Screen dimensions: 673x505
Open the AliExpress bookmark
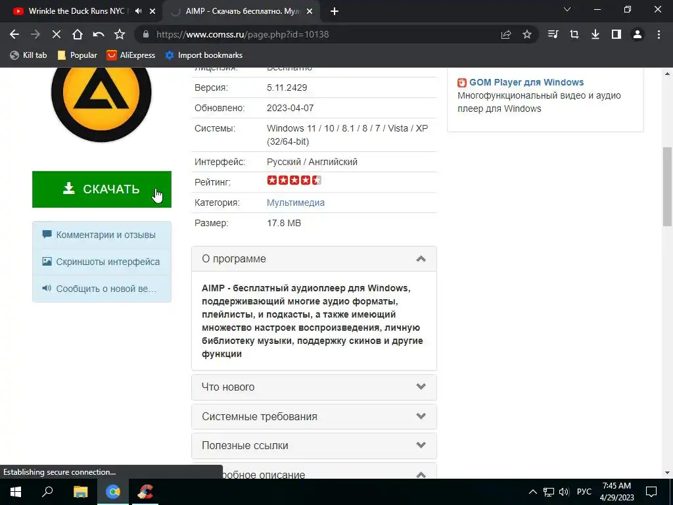pos(131,55)
